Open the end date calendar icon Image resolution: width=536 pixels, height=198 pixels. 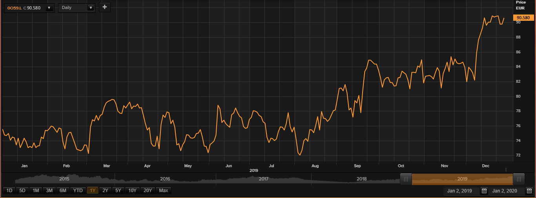[529, 191]
